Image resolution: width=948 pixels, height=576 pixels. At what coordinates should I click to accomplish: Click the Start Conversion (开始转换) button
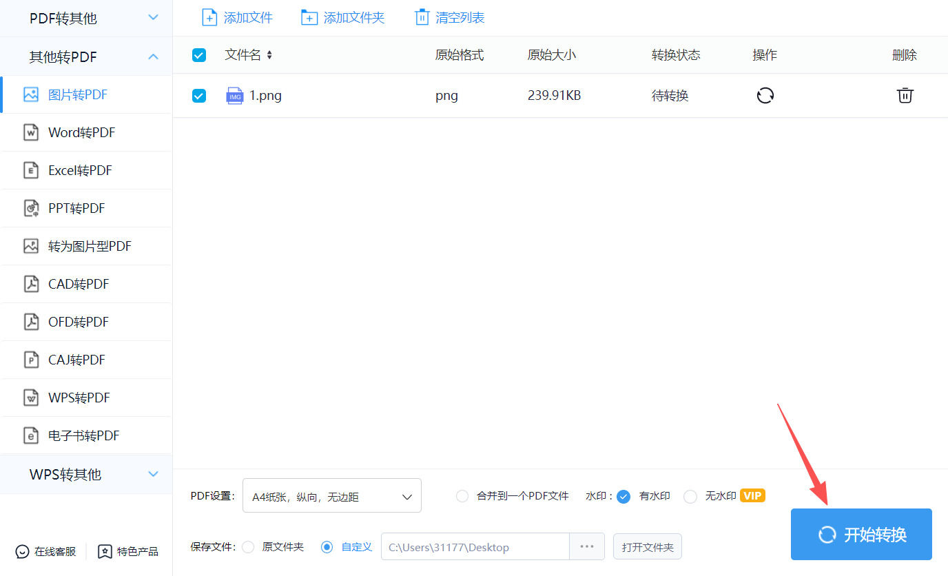point(861,534)
